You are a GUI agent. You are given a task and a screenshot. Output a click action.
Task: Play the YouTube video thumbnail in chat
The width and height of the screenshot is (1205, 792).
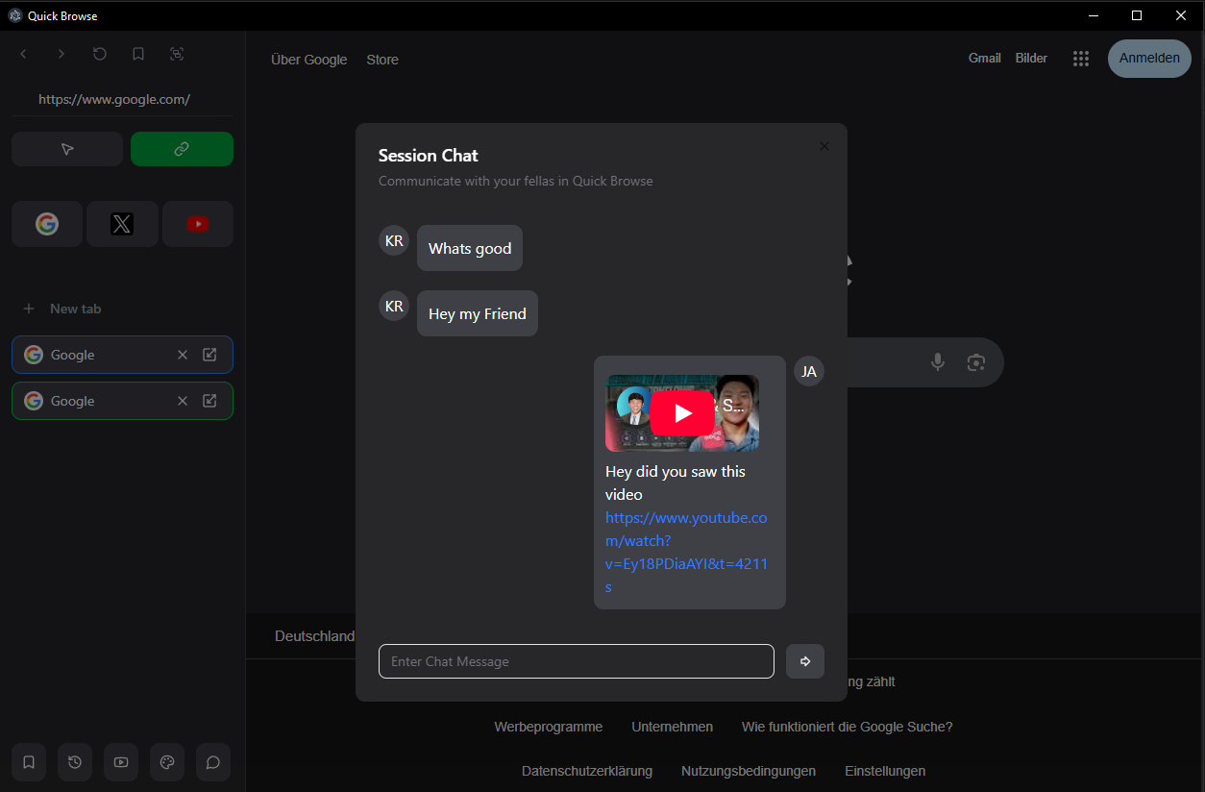point(682,413)
